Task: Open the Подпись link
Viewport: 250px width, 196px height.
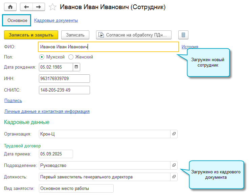Action: click(x=13, y=101)
